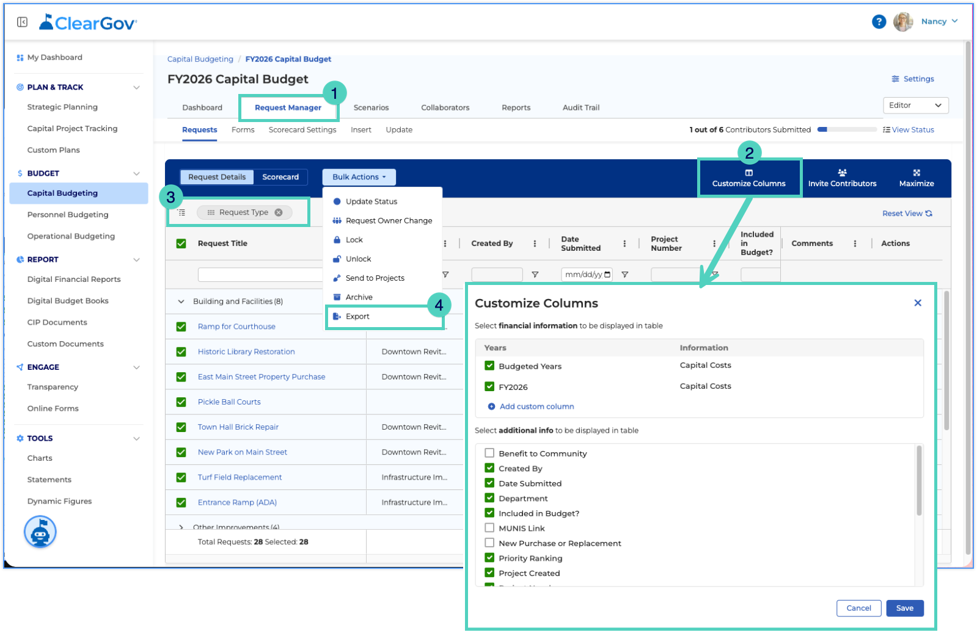Open the Scorecard Settings sub-tab
The height and width of the screenshot is (631, 977).
point(302,130)
